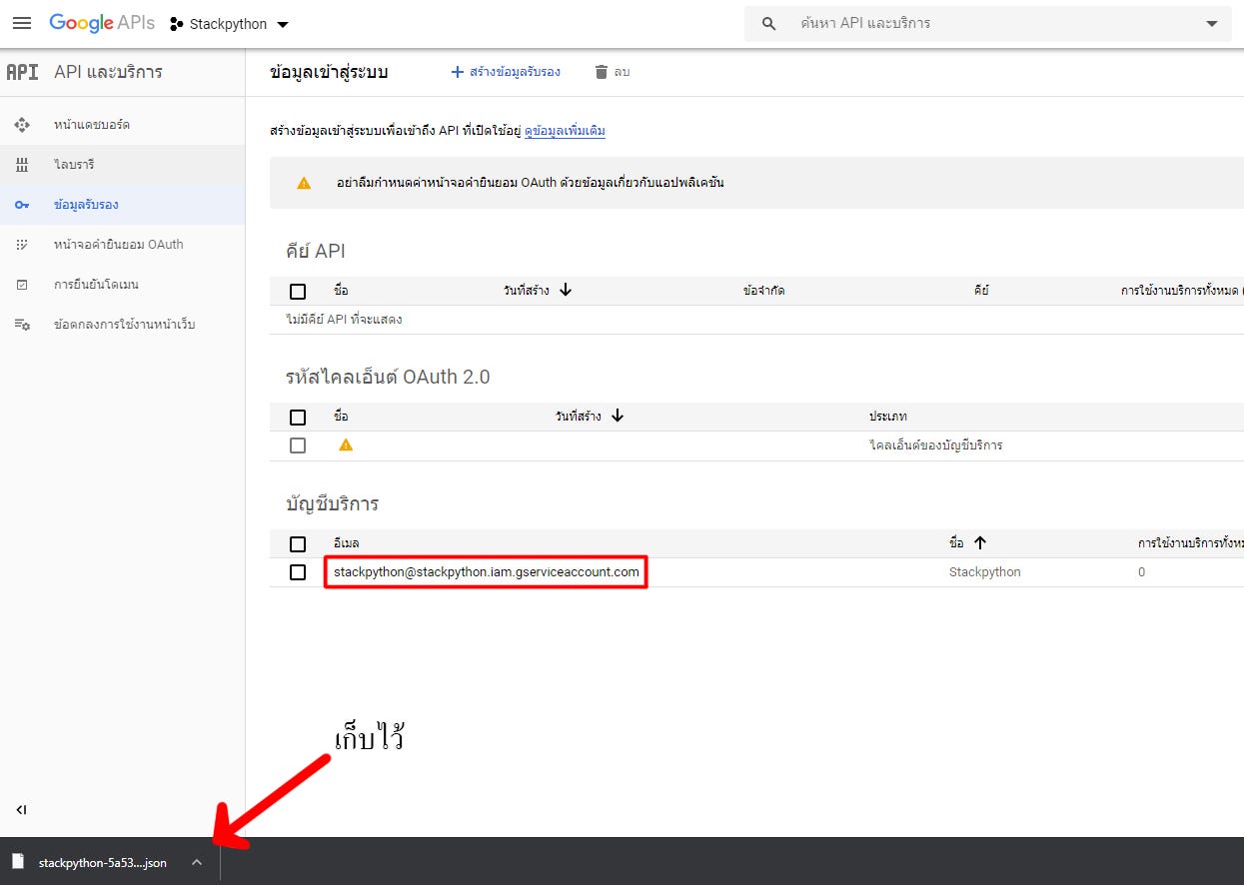Image resolution: width=1244 pixels, height=885 pixels.
Task: Click the อีเมล column header
Action: pyautogui.click(x=346, y=543)
